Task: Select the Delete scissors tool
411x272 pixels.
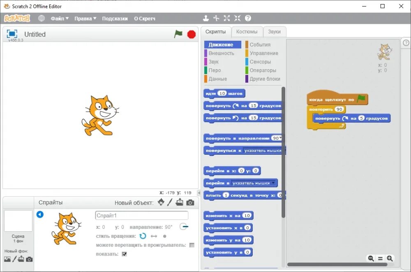Action: click(216, 18)
